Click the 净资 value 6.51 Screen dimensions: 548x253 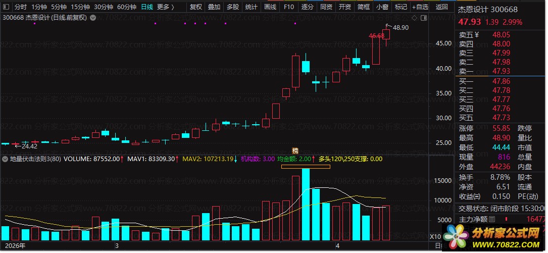click(503, 187)
